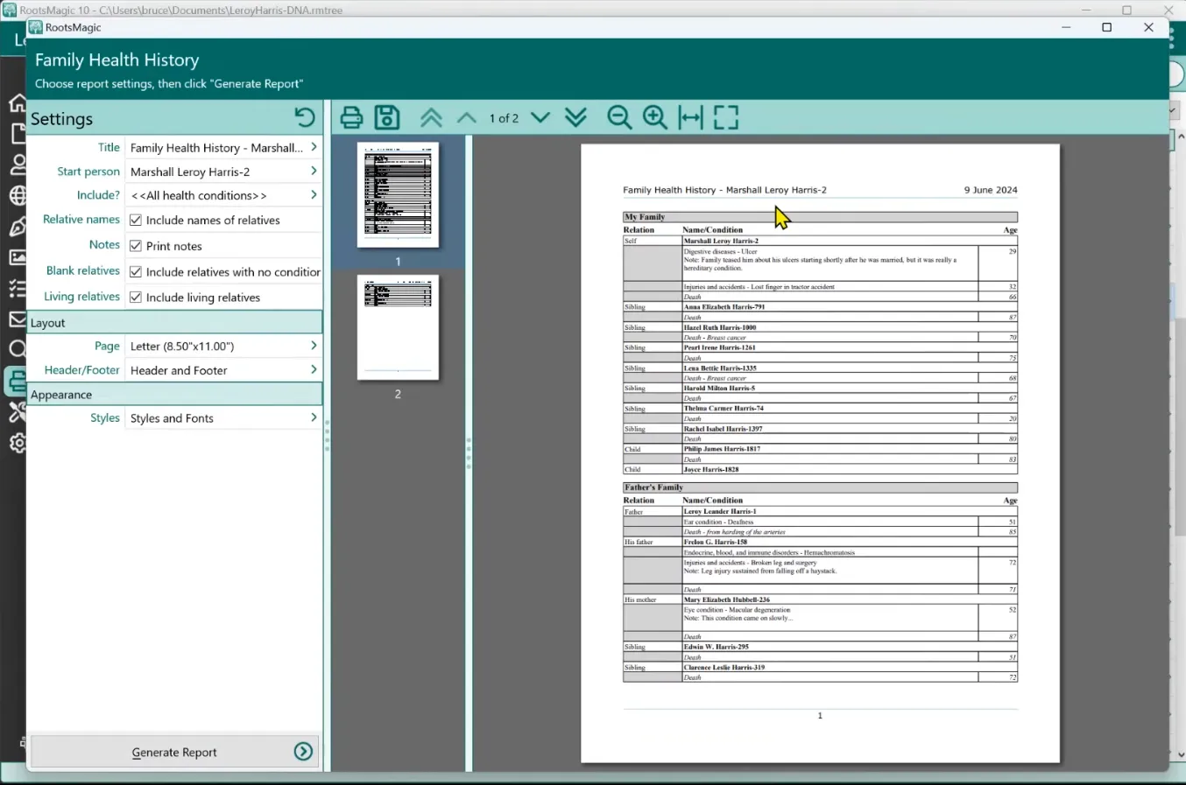Open the File page icon in the sidebar
Image resolution: width=1186 pixels, height=785 pixels.
(x=18, y=134)
